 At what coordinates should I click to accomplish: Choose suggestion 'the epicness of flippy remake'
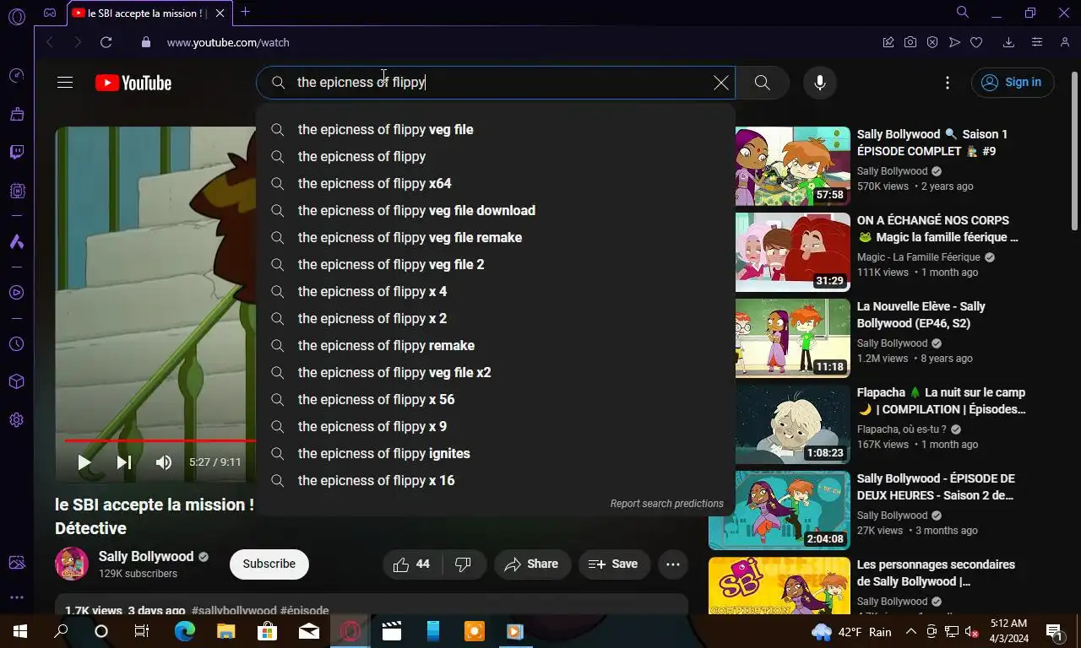click(x=495, y=346)
